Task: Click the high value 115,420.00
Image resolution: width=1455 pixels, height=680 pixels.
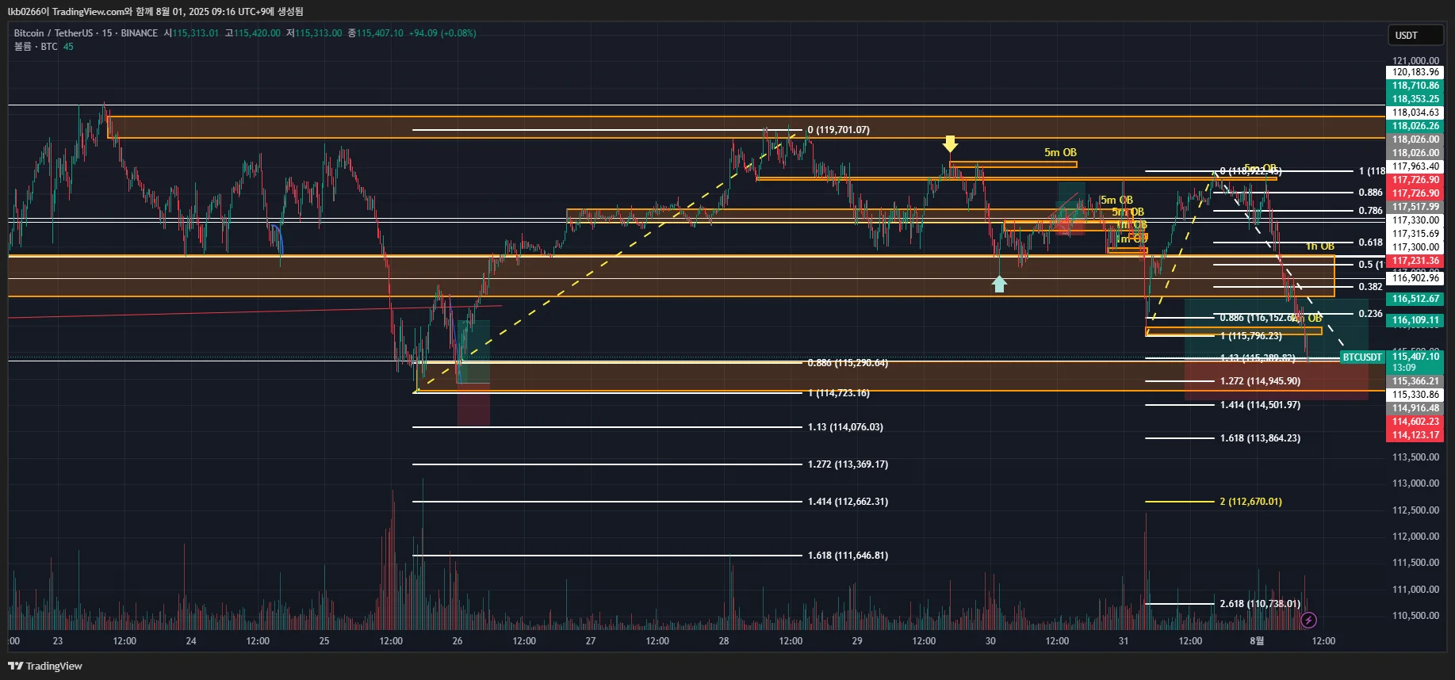Action: point(257,33)
